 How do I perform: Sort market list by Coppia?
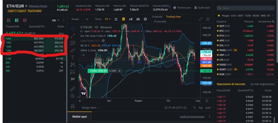[221, 22]
